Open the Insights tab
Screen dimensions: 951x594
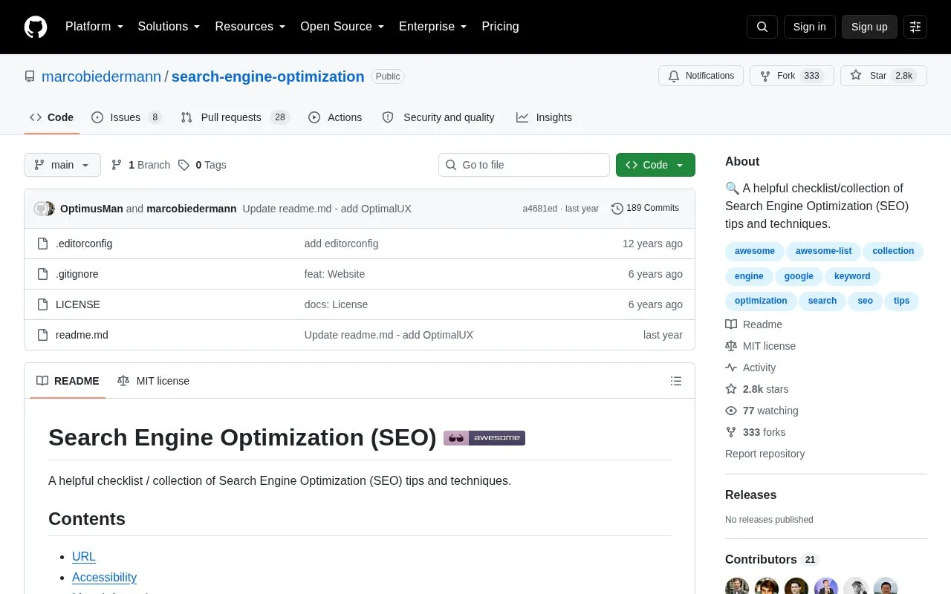tap(545, 117)
